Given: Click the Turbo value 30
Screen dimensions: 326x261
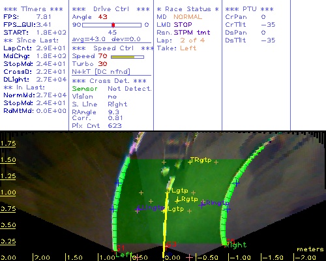Looking at the screenshot, I should pyautogui.click(x=102, y=64).
